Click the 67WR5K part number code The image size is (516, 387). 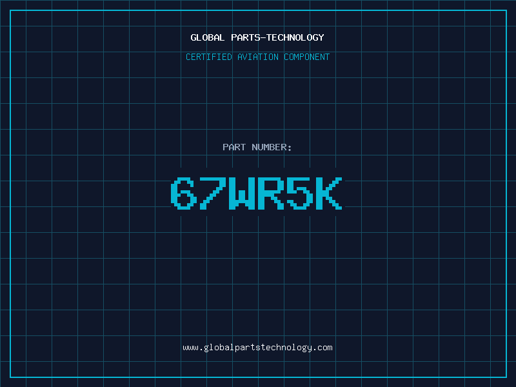[x=257, y=193]
